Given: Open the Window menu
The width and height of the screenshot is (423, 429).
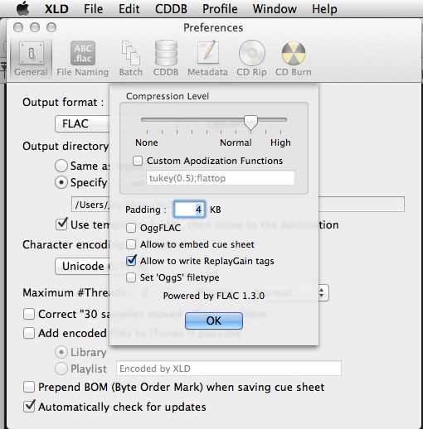Looking at the screenshot, I should coord(275,9).
